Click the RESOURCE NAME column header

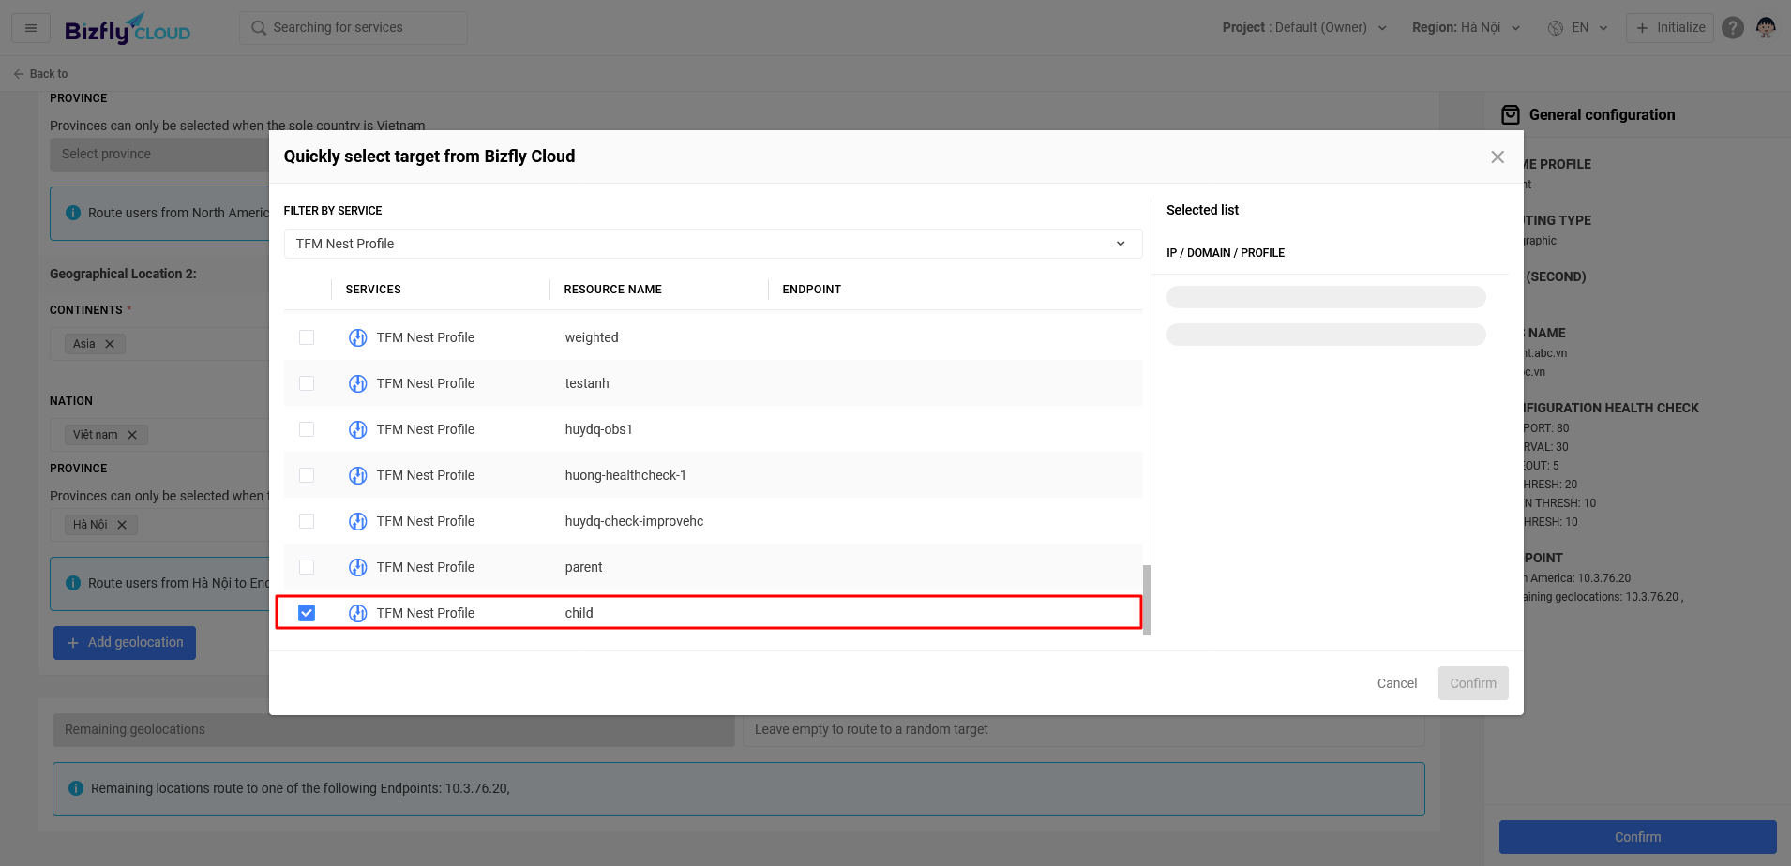point(612,290)
